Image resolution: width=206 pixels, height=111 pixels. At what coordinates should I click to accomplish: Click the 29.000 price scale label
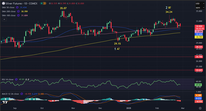click(x=199, y=43)
